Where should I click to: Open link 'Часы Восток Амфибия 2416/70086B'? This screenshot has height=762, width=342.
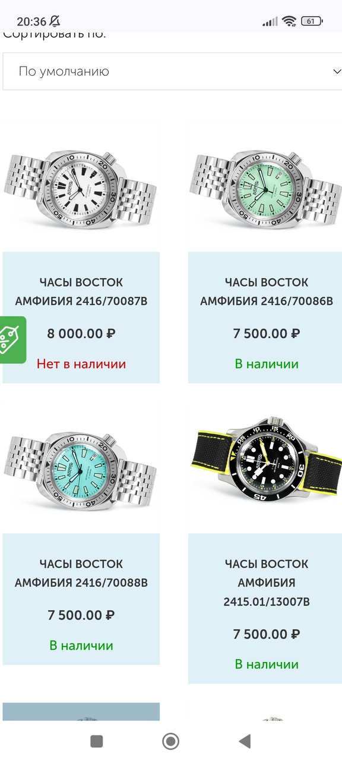click(x=267, y=292)
